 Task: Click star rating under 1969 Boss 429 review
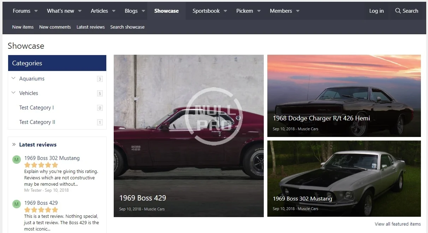click(41, 210)
